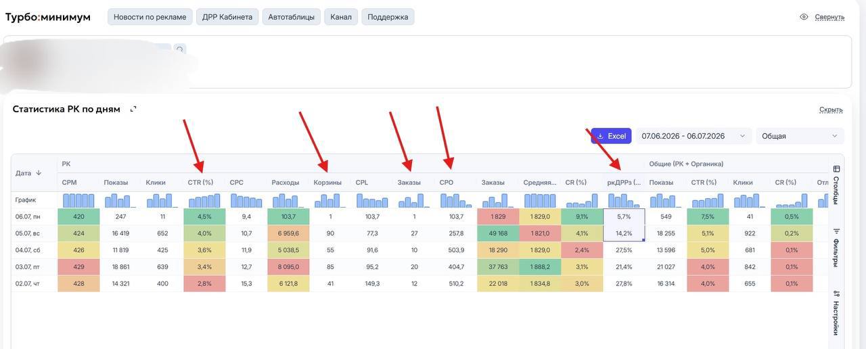Click the CPO cell 503,9
This screenshot has width=866, height=349.
coord(456,250)
